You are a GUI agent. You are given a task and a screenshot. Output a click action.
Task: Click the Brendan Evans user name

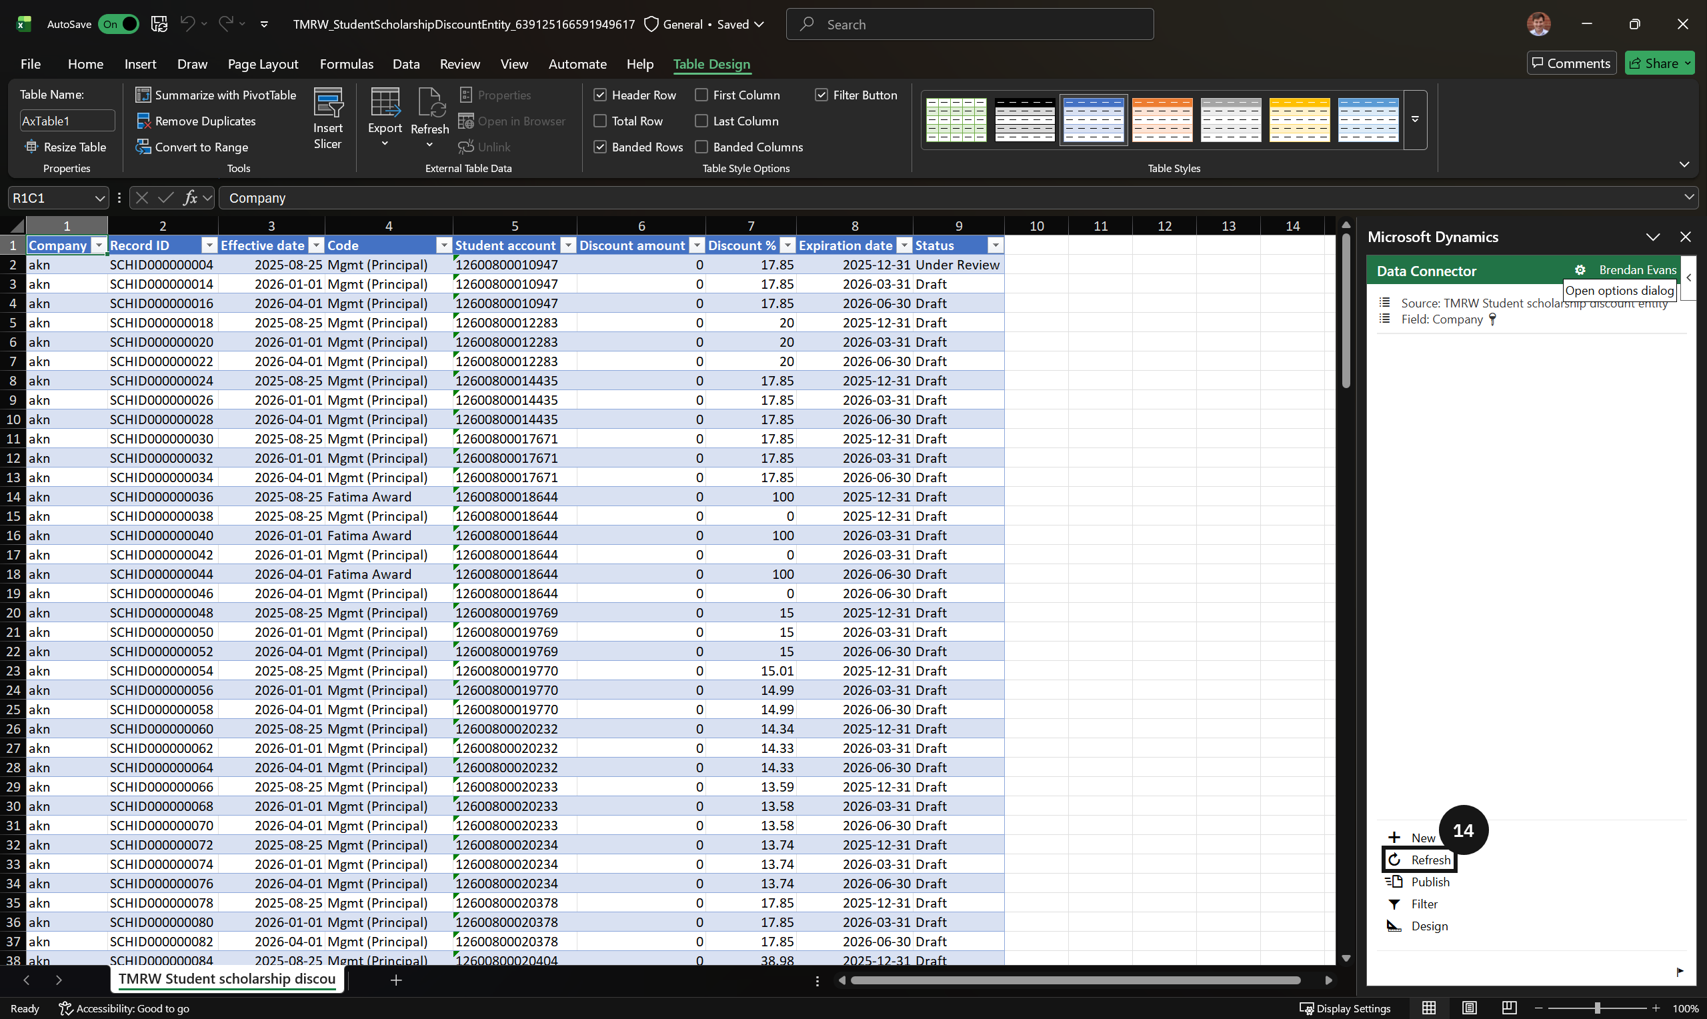[1637, 270]
